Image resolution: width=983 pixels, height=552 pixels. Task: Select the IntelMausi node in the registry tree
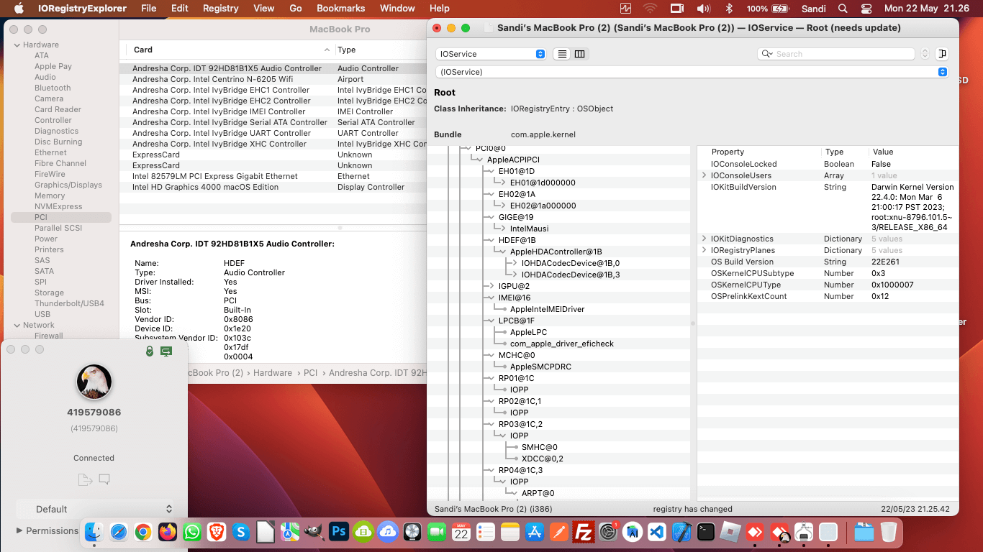click(530, 229)
